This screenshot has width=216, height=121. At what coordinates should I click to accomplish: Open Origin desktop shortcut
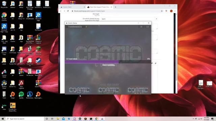point(13,95)
